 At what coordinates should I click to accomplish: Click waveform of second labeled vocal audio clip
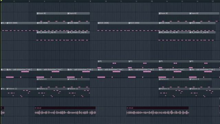pyautogui.click(x=158, y=113)
